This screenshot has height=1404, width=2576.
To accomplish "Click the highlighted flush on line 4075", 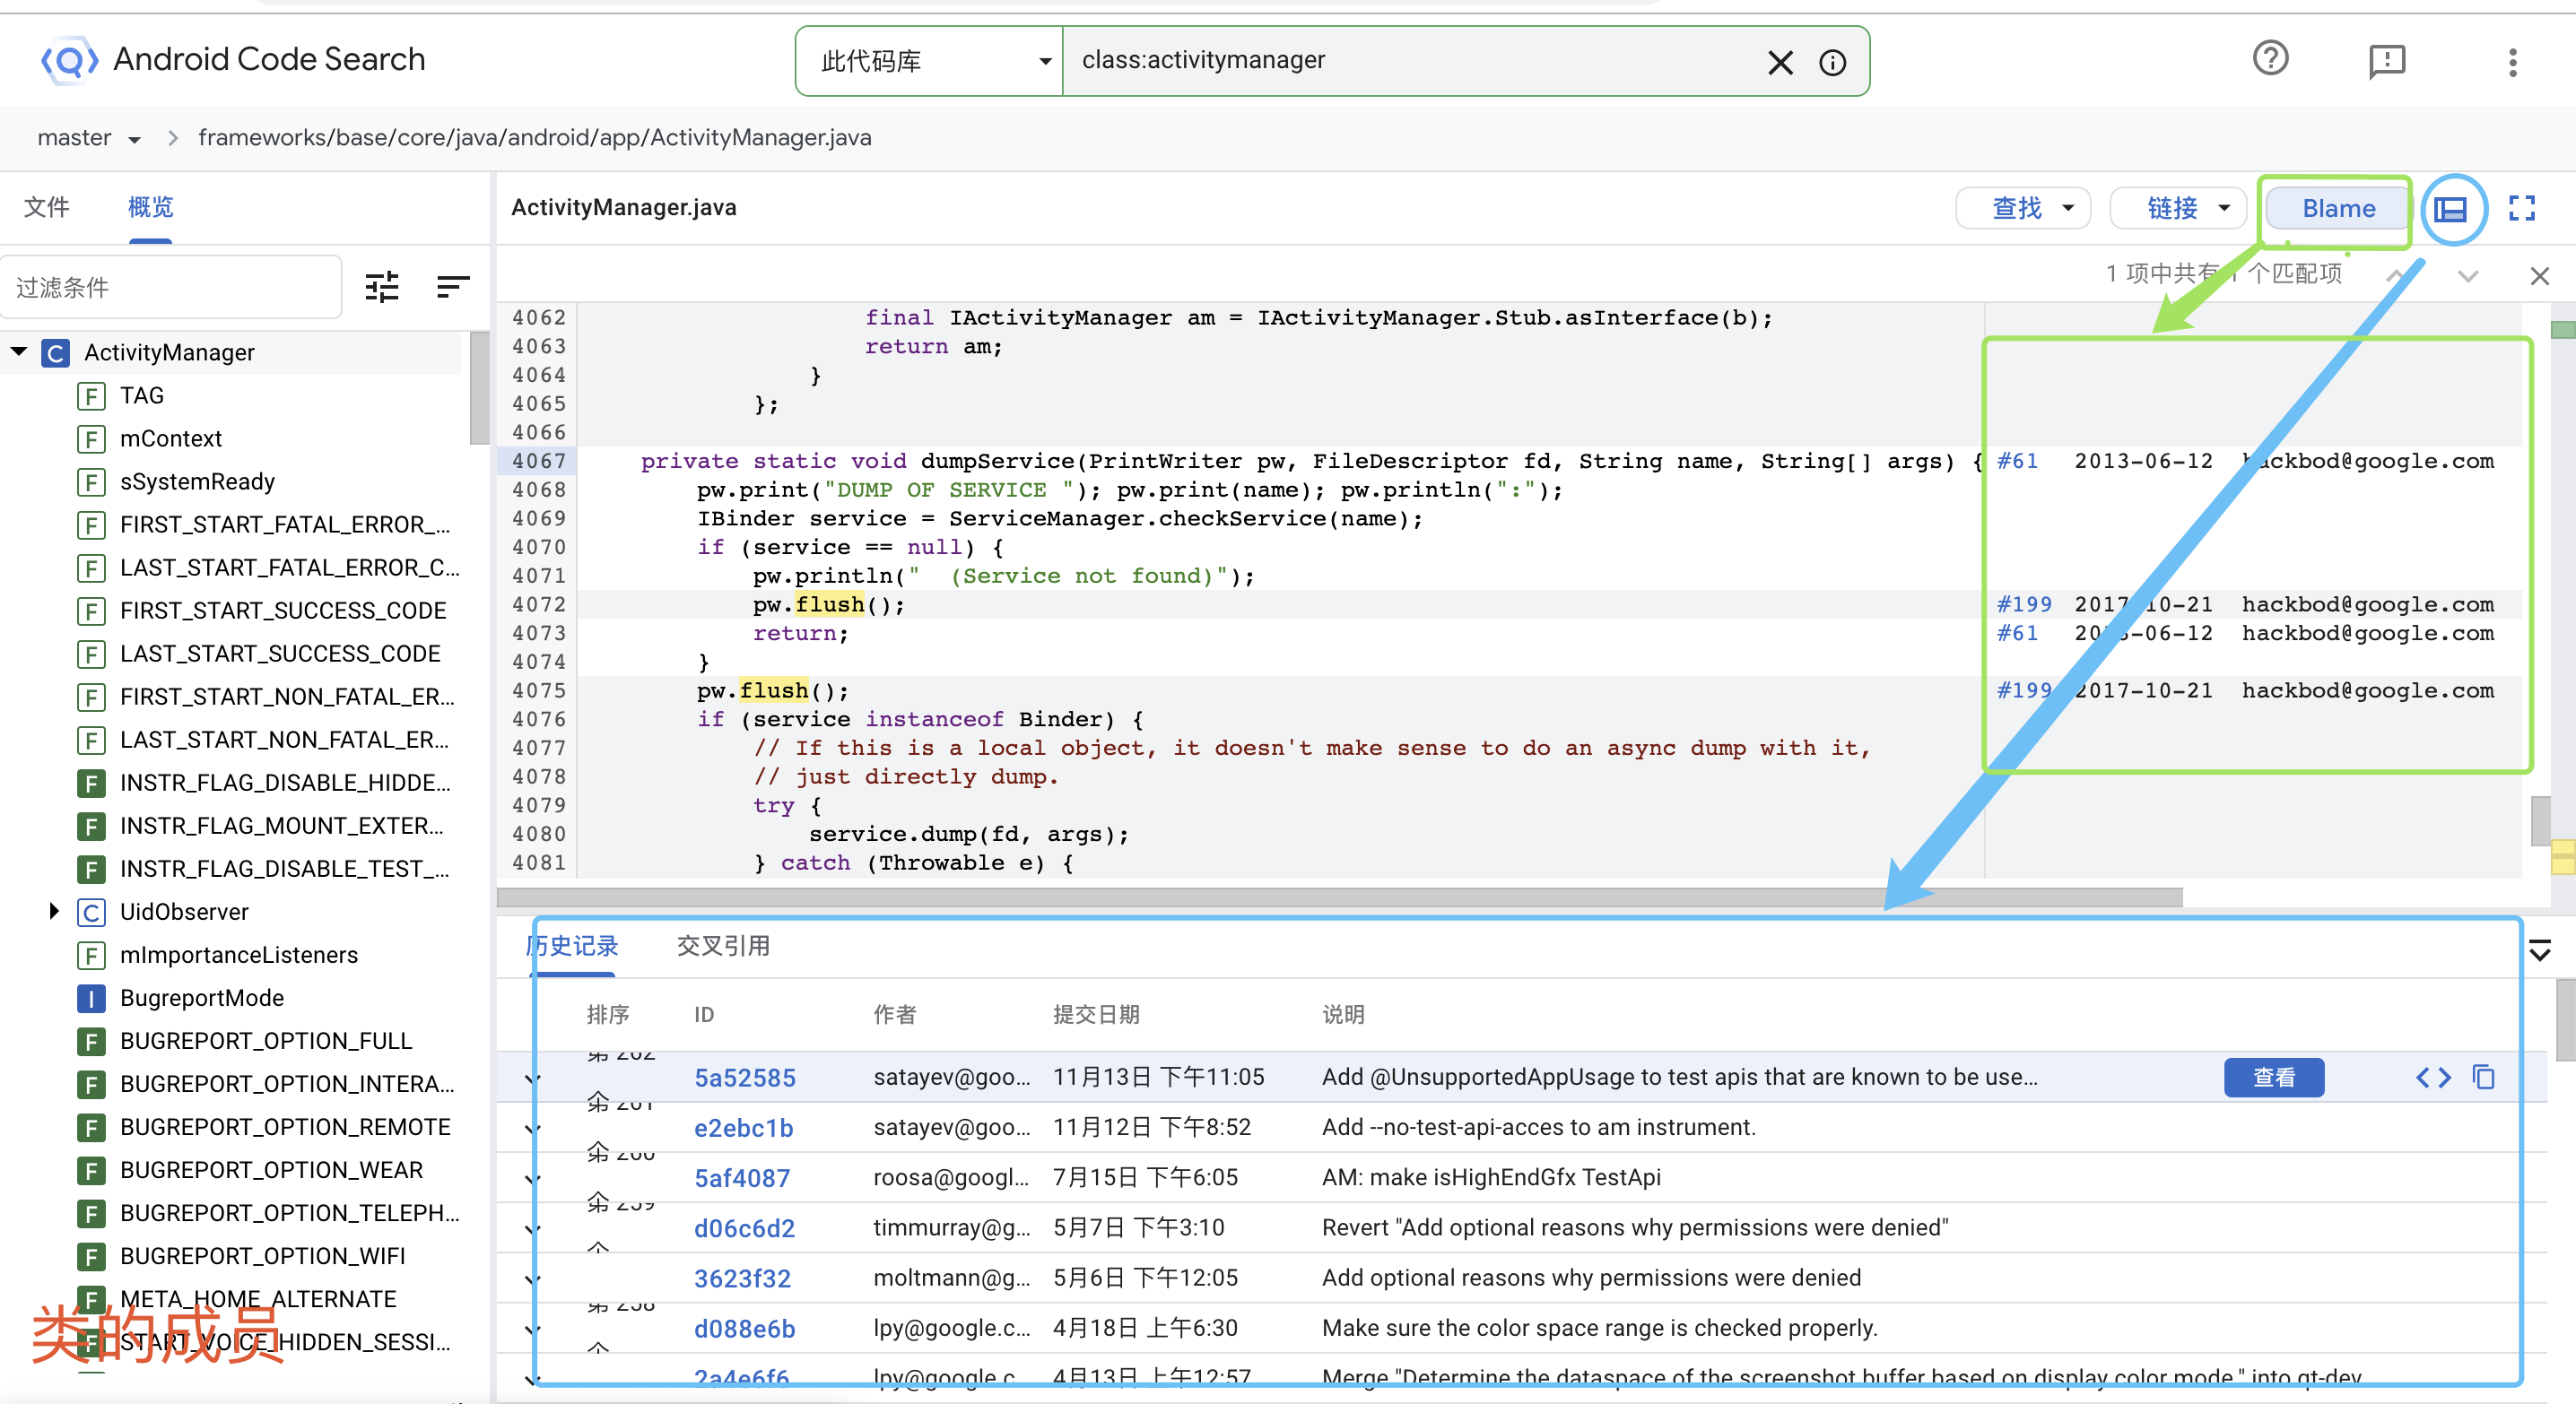I will (773, 690).
